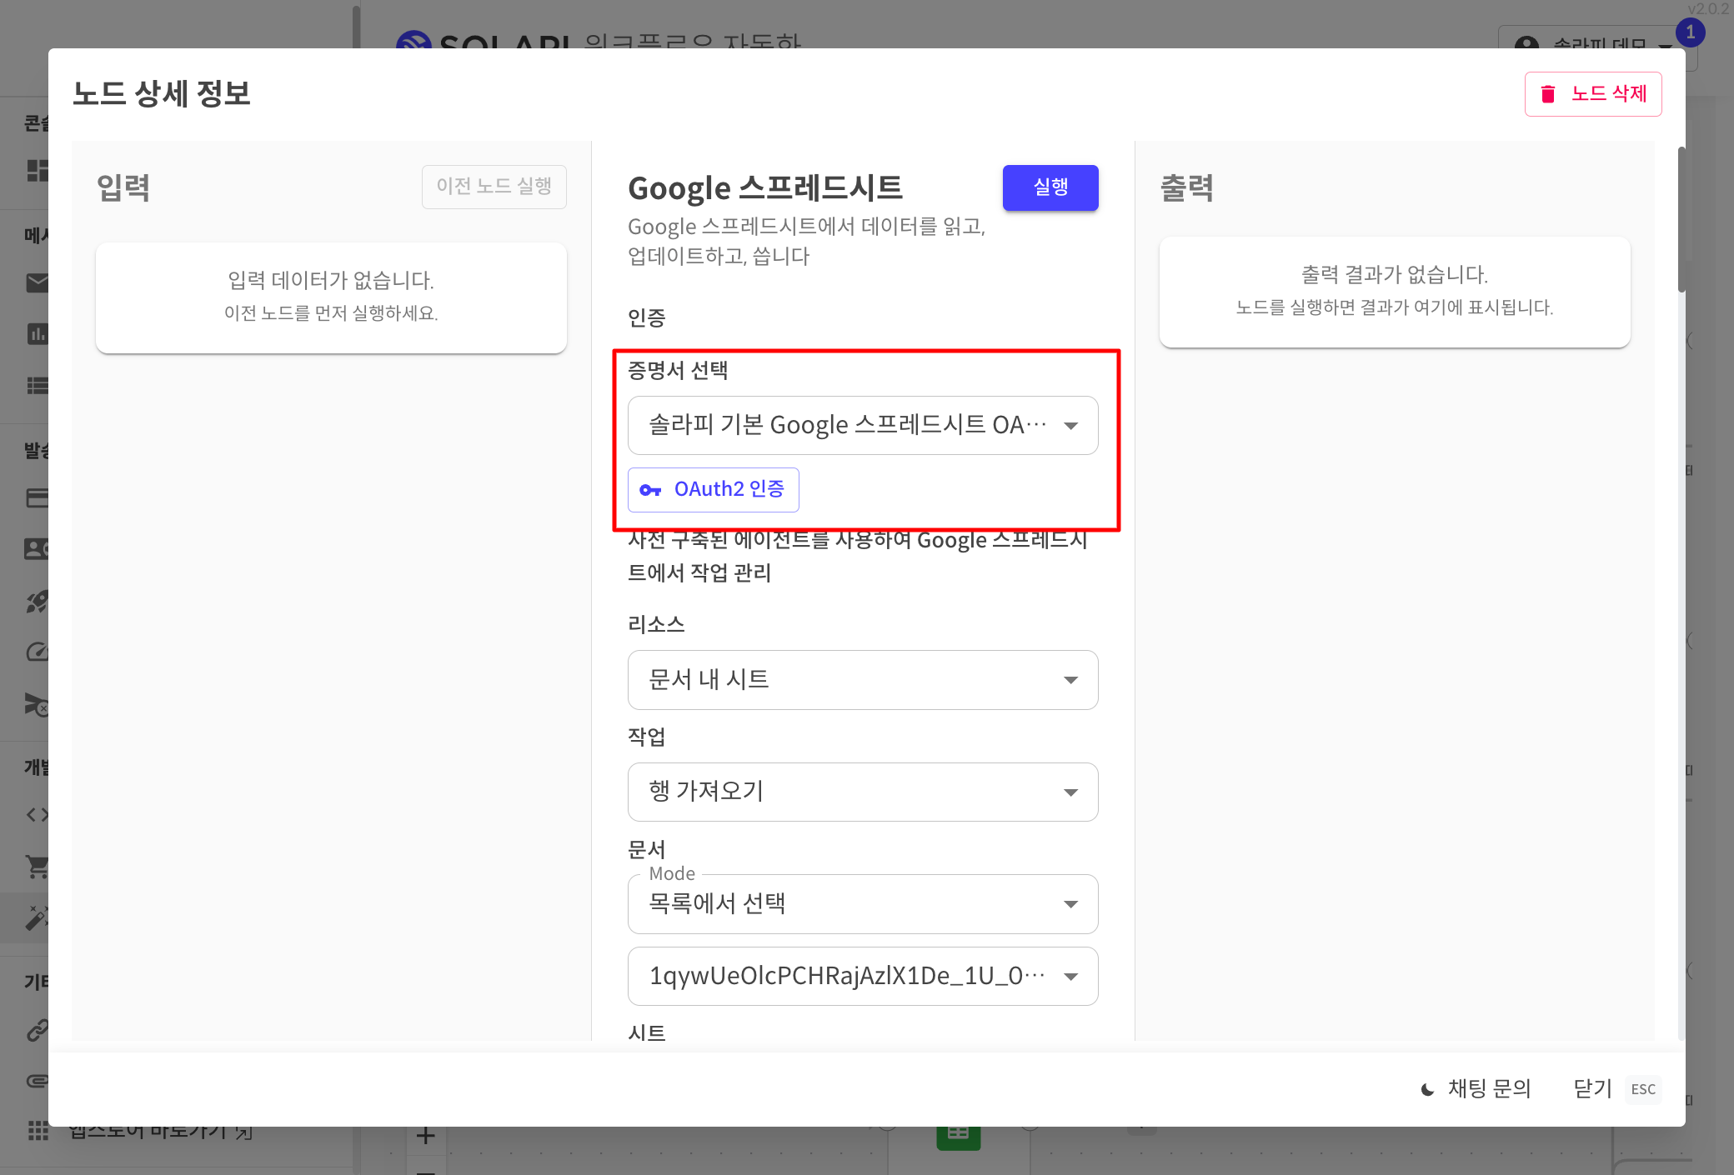Open the bar chart icon in sidebar
The height and width of the screenshot is (1175, 1734).
37,334
